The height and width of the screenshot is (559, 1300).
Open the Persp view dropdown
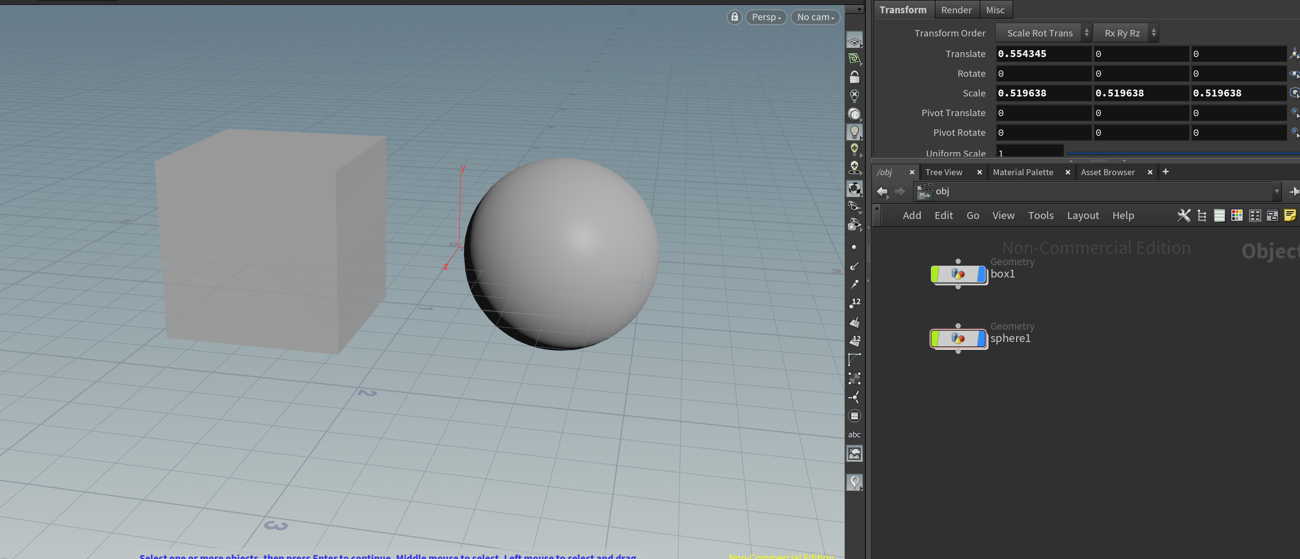(x=766, y=17)
